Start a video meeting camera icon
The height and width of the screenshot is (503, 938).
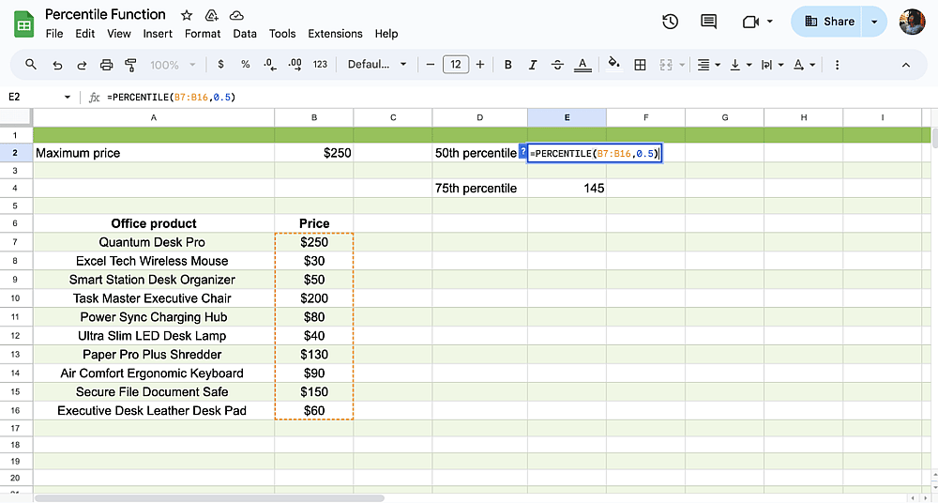(x=750, y=22)
